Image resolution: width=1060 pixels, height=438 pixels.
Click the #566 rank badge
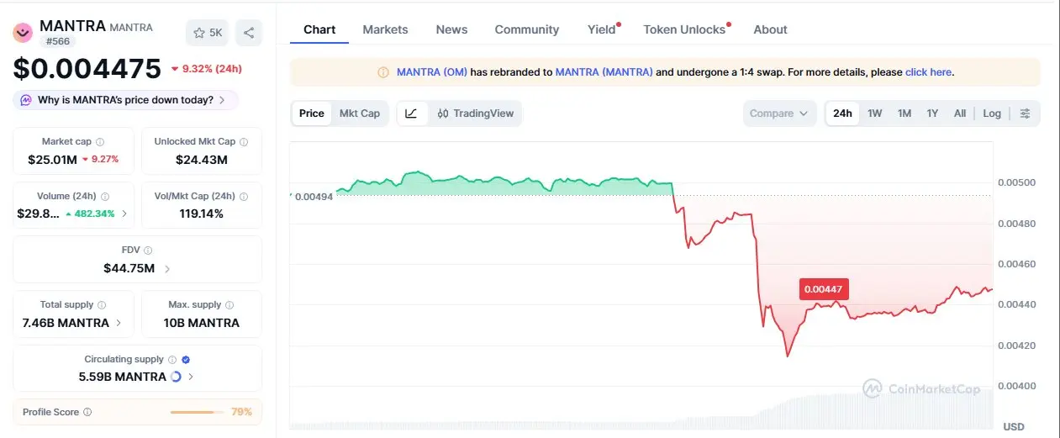tap(57, 42)
